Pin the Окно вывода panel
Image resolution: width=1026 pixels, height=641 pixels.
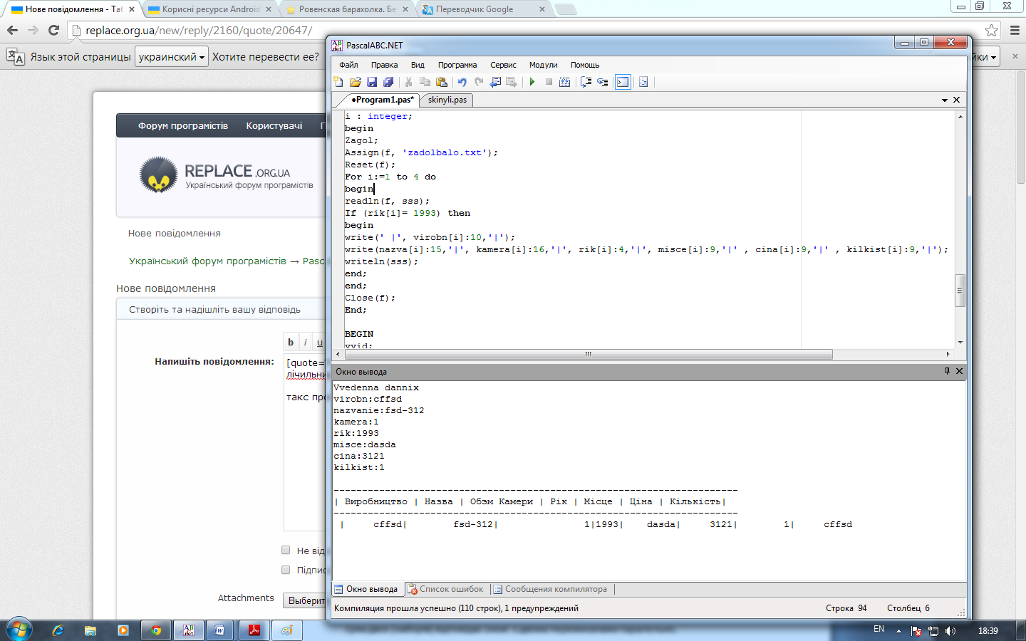coord(947,371)
